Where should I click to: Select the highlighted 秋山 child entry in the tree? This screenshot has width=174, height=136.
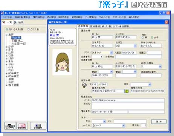point(16,38)
